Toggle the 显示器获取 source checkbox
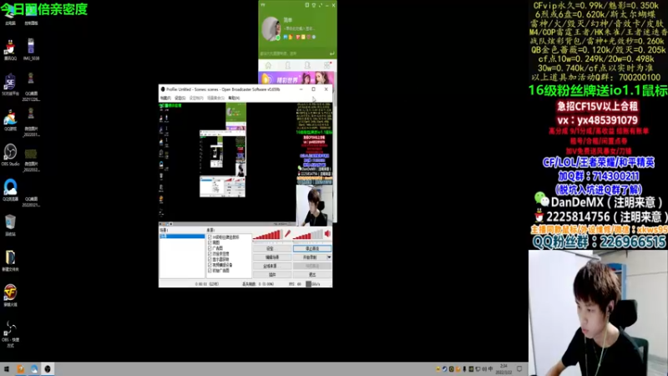 coord(210,259)
